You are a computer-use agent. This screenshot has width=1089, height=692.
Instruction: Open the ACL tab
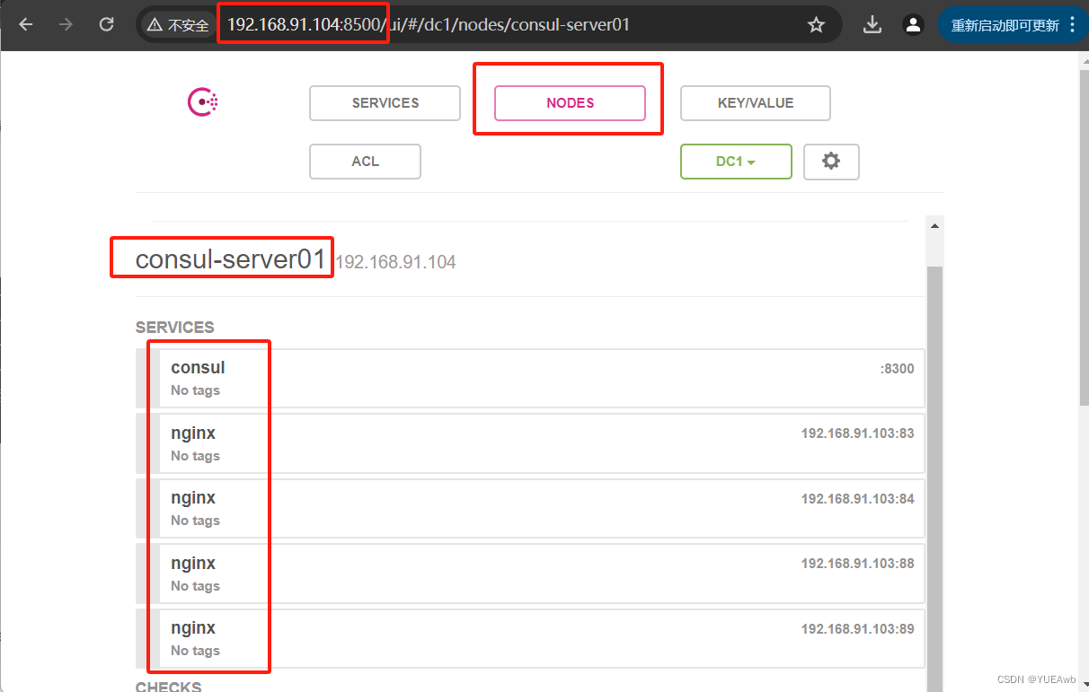point(365,162)
